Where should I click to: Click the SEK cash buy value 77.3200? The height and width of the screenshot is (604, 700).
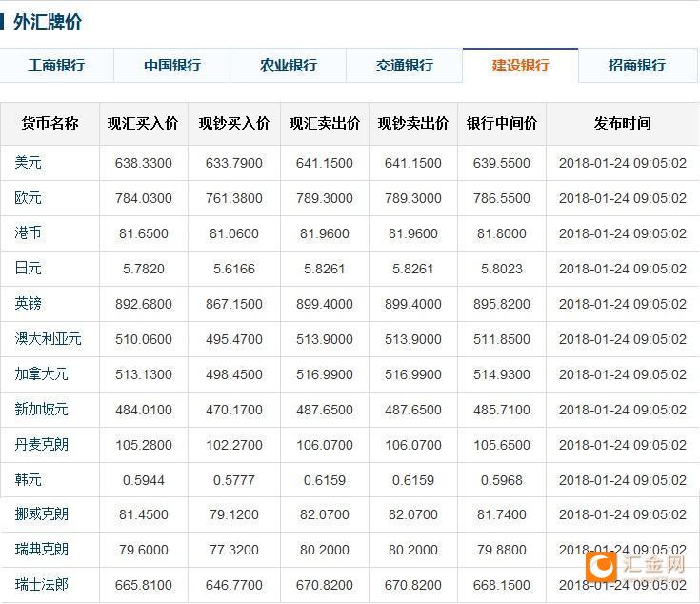(x=234, y=550)
